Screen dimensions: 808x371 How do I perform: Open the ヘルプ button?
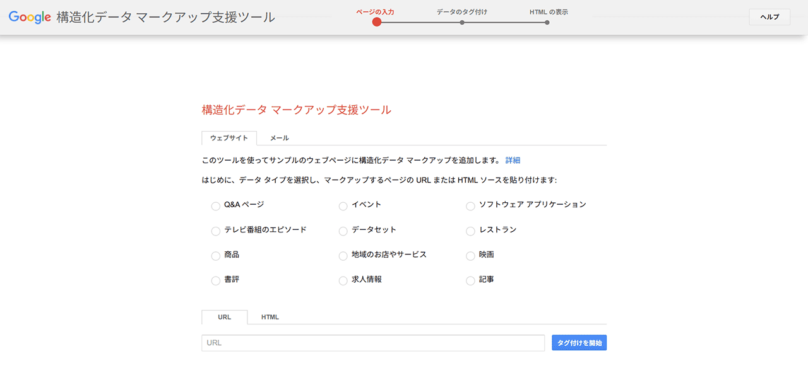[x=769, y=17]
